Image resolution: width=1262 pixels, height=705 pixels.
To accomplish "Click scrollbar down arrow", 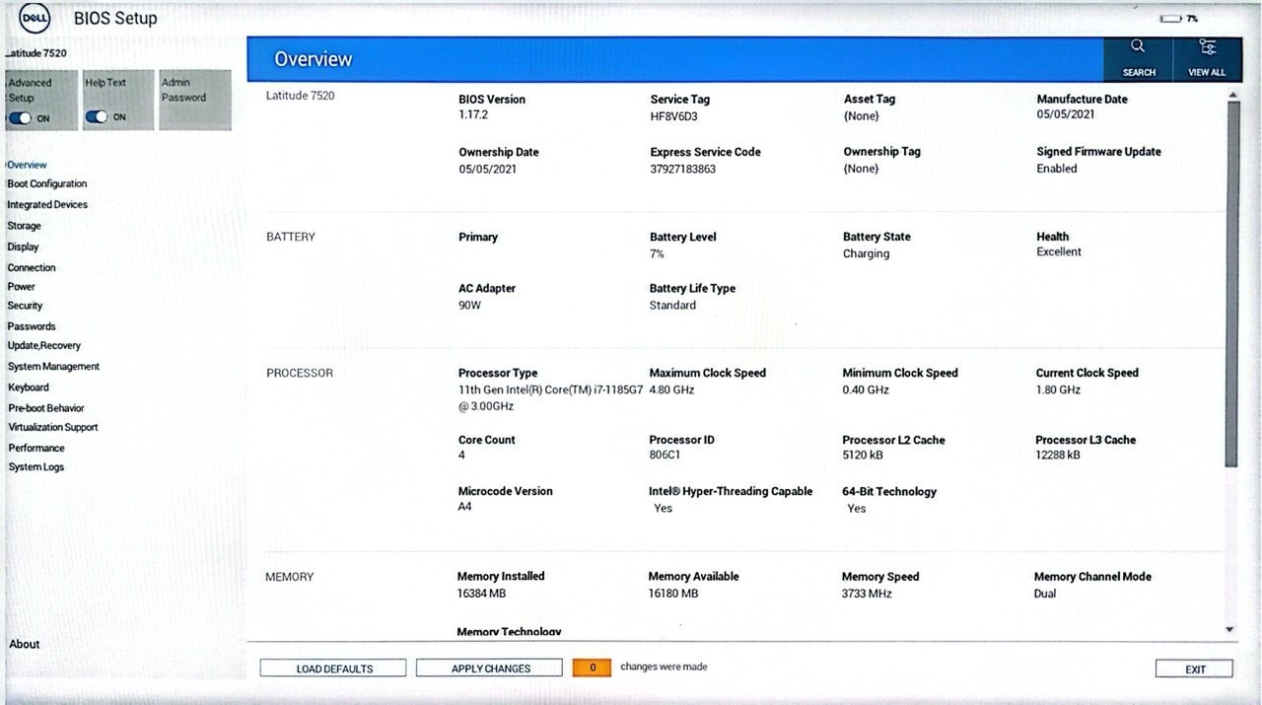I will [x=1229, y=629].
